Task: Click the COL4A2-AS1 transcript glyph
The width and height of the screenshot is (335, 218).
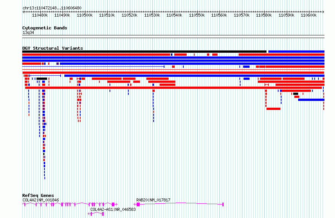Action: point(96,214)
